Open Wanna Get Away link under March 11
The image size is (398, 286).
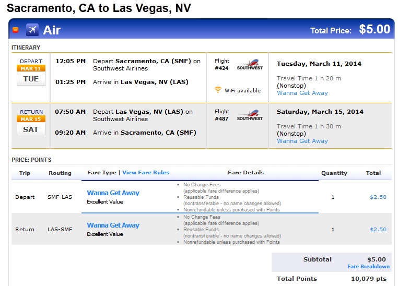302,93
